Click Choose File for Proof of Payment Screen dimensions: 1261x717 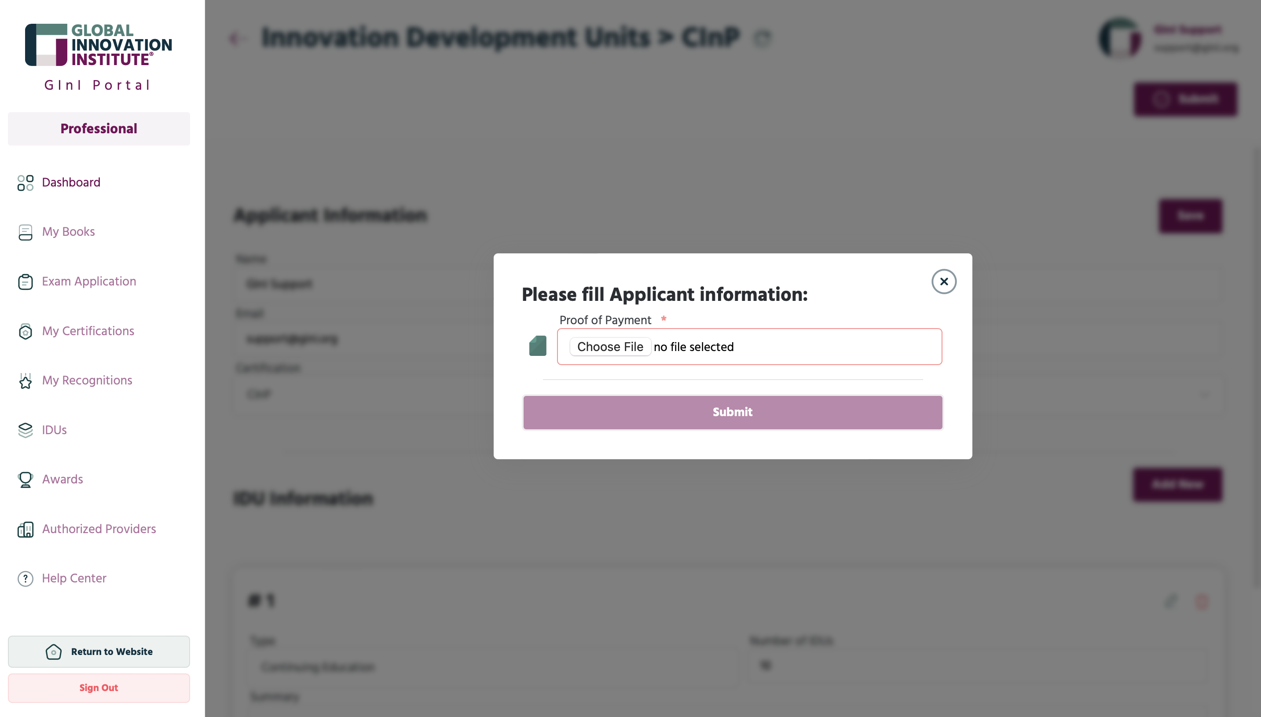610,347
